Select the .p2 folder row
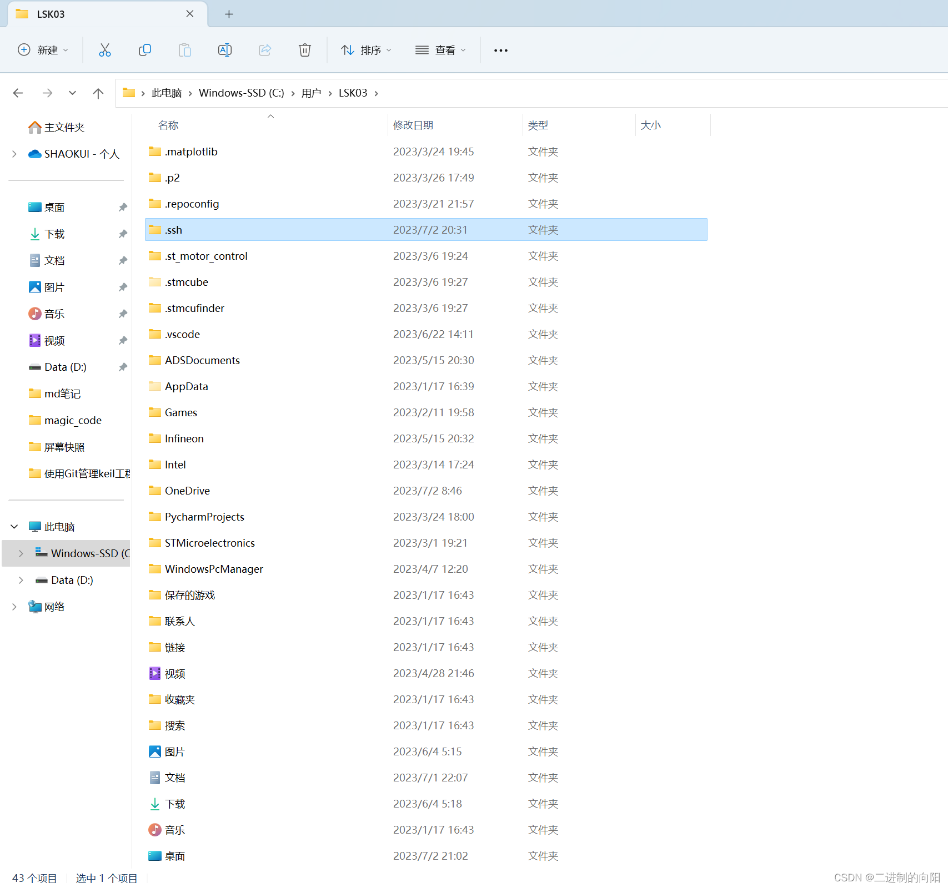 tap(426, 178)
